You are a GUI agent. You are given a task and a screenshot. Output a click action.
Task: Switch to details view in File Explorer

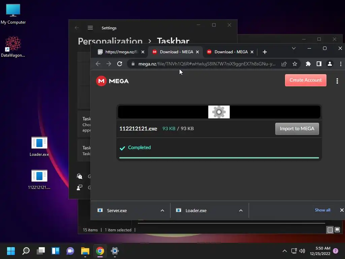330,230
